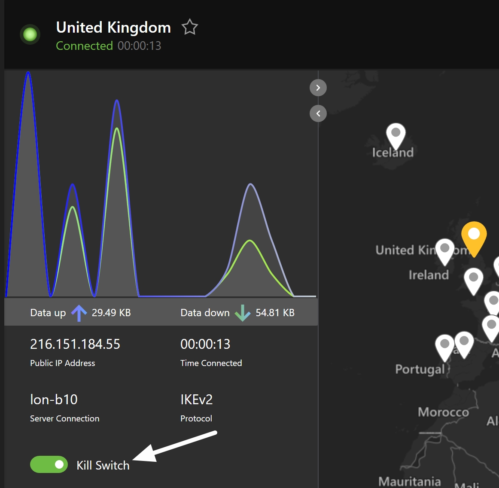Click the green Data down arrow icon
This screenshot has width=499, height=488.
pyautogui.click(x=243, y=313)
